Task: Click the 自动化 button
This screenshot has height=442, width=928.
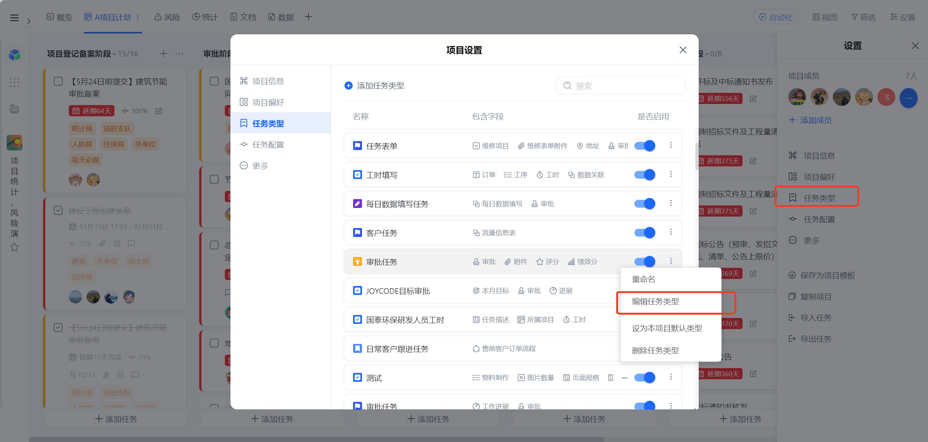Action: click(x=776, y=17)
